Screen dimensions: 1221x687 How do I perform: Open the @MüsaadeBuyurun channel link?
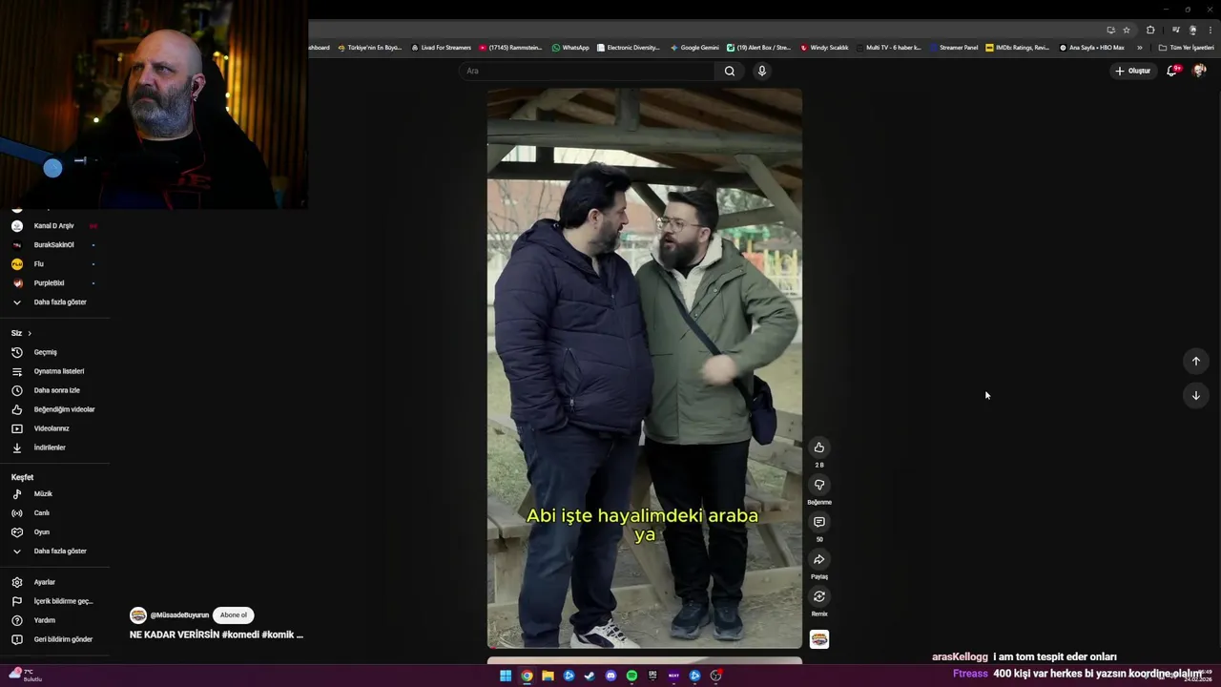point(179,615)
